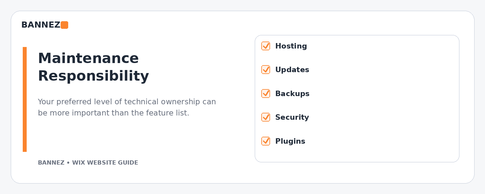
Task: Click the 'Your preferred level of technical ownership' paragraph
Action: (127, 107)
